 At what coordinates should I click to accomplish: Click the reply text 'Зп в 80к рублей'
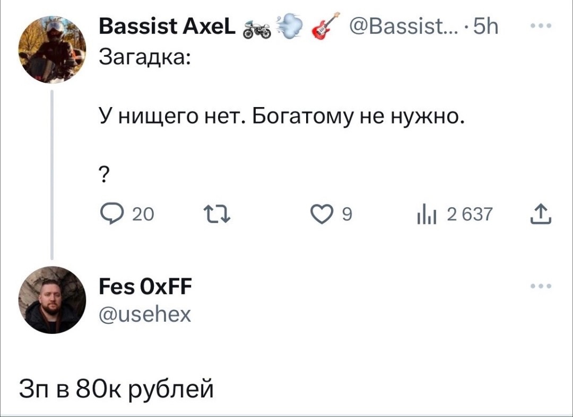tap(116, 388)
